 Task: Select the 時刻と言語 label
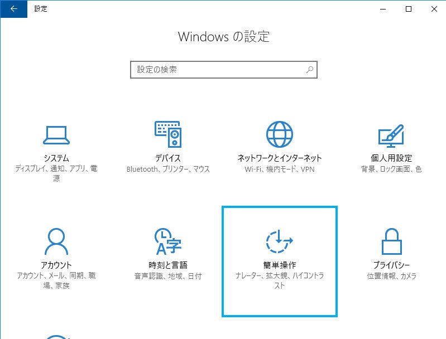click(168, 265)
